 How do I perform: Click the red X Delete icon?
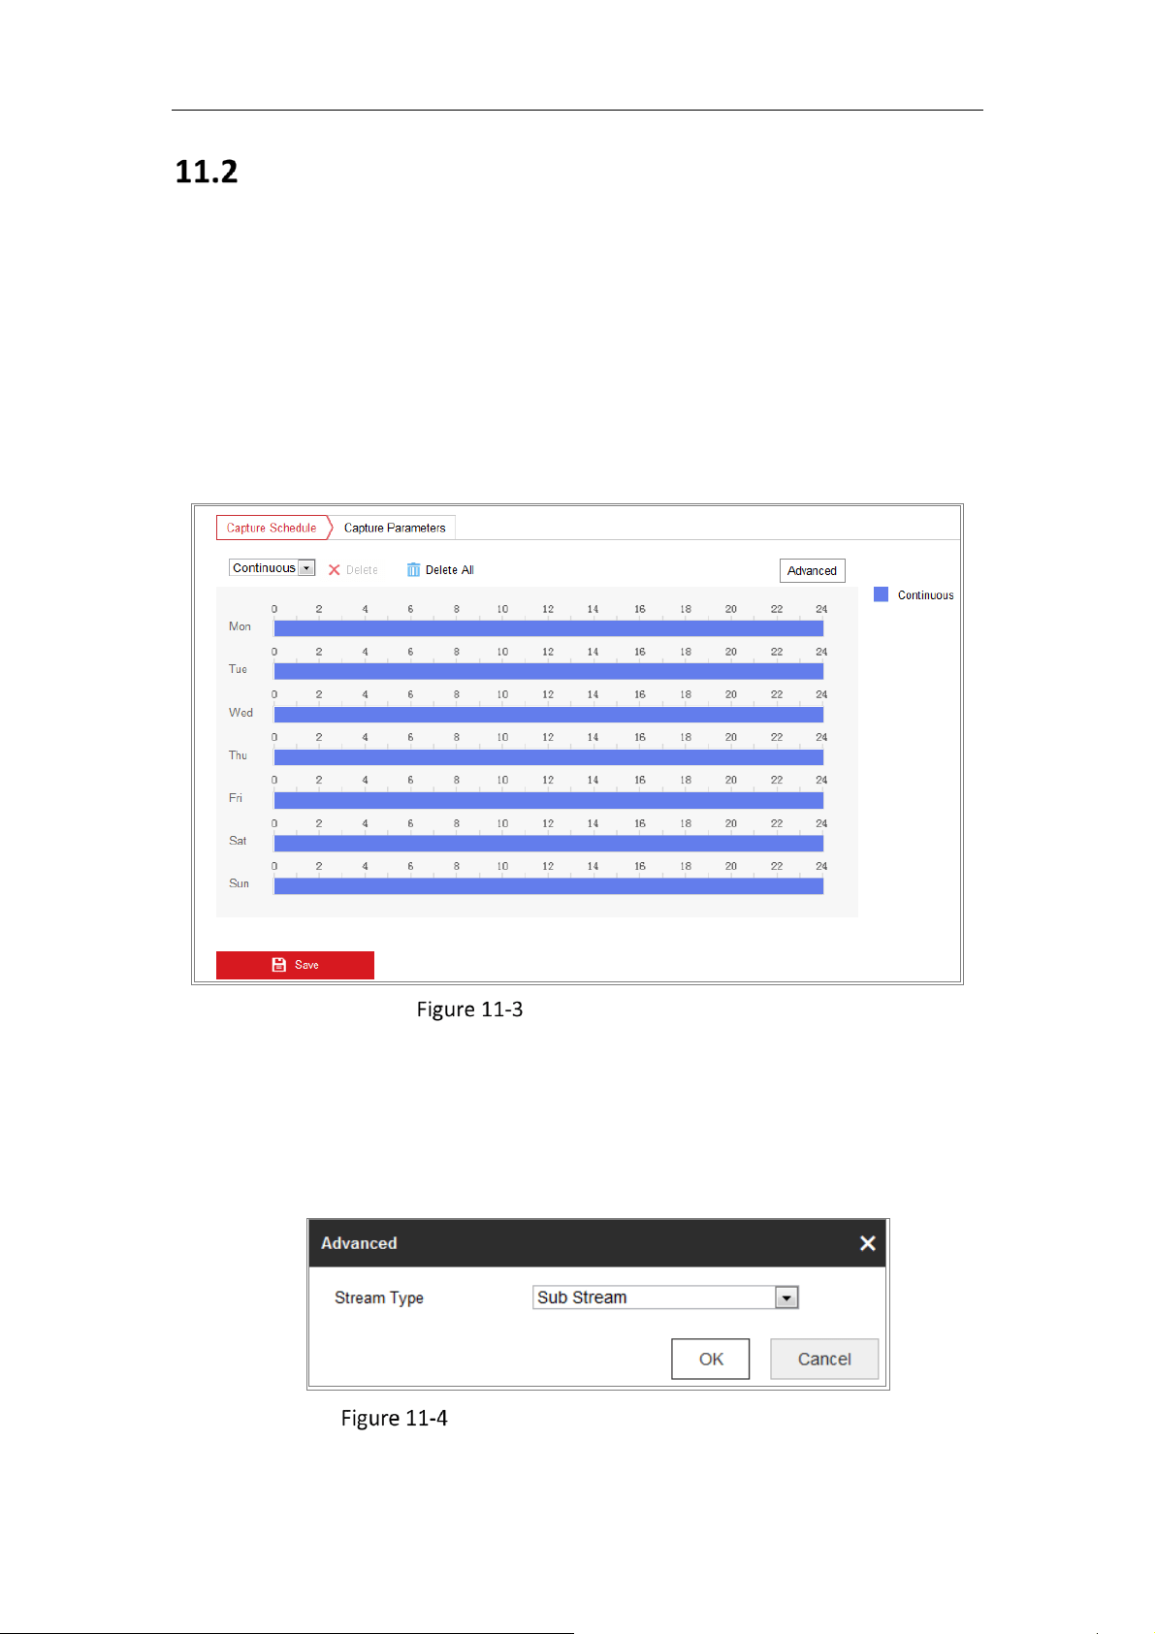point(335,570)
